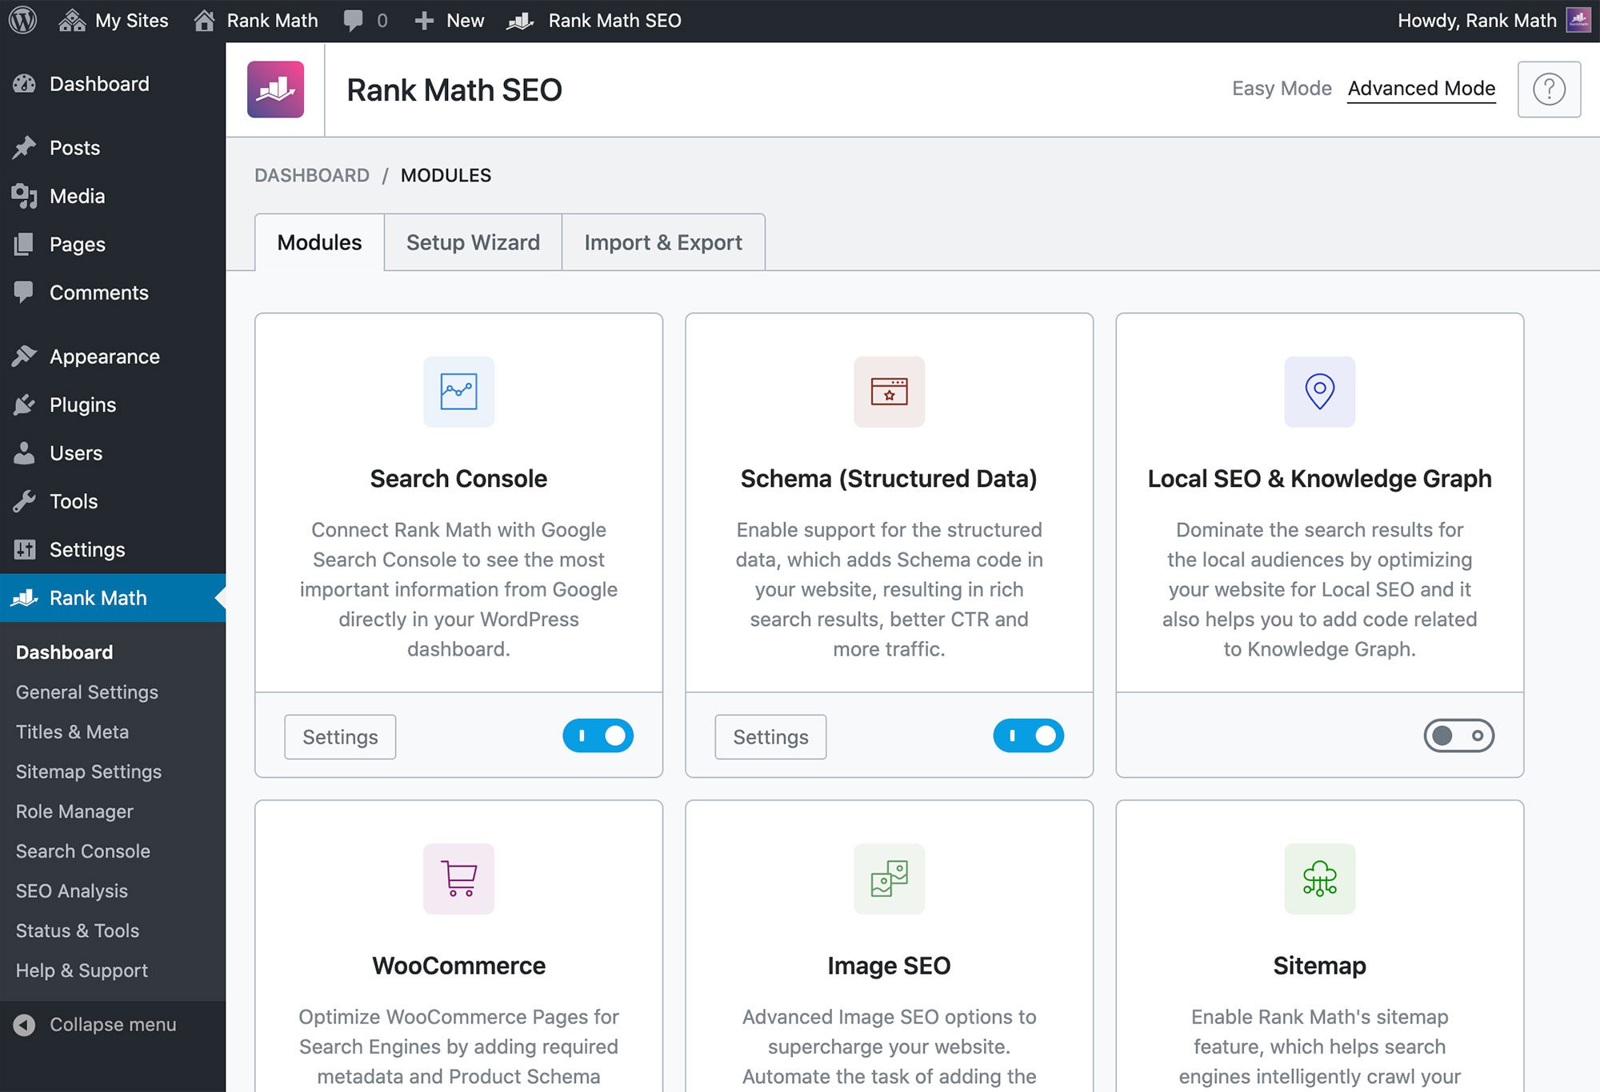The height and width of the screenshot is (1092, 1600).
Task: Open Search Console Settings page
Action: point(341,735)
